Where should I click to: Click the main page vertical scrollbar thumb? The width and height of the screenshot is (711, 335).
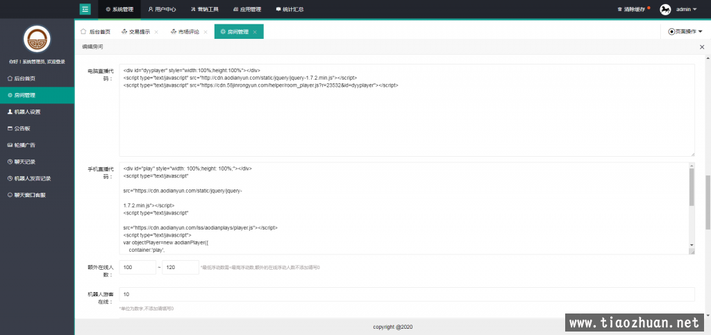[708, 203]
